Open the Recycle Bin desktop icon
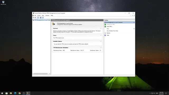 coord(3,3)
